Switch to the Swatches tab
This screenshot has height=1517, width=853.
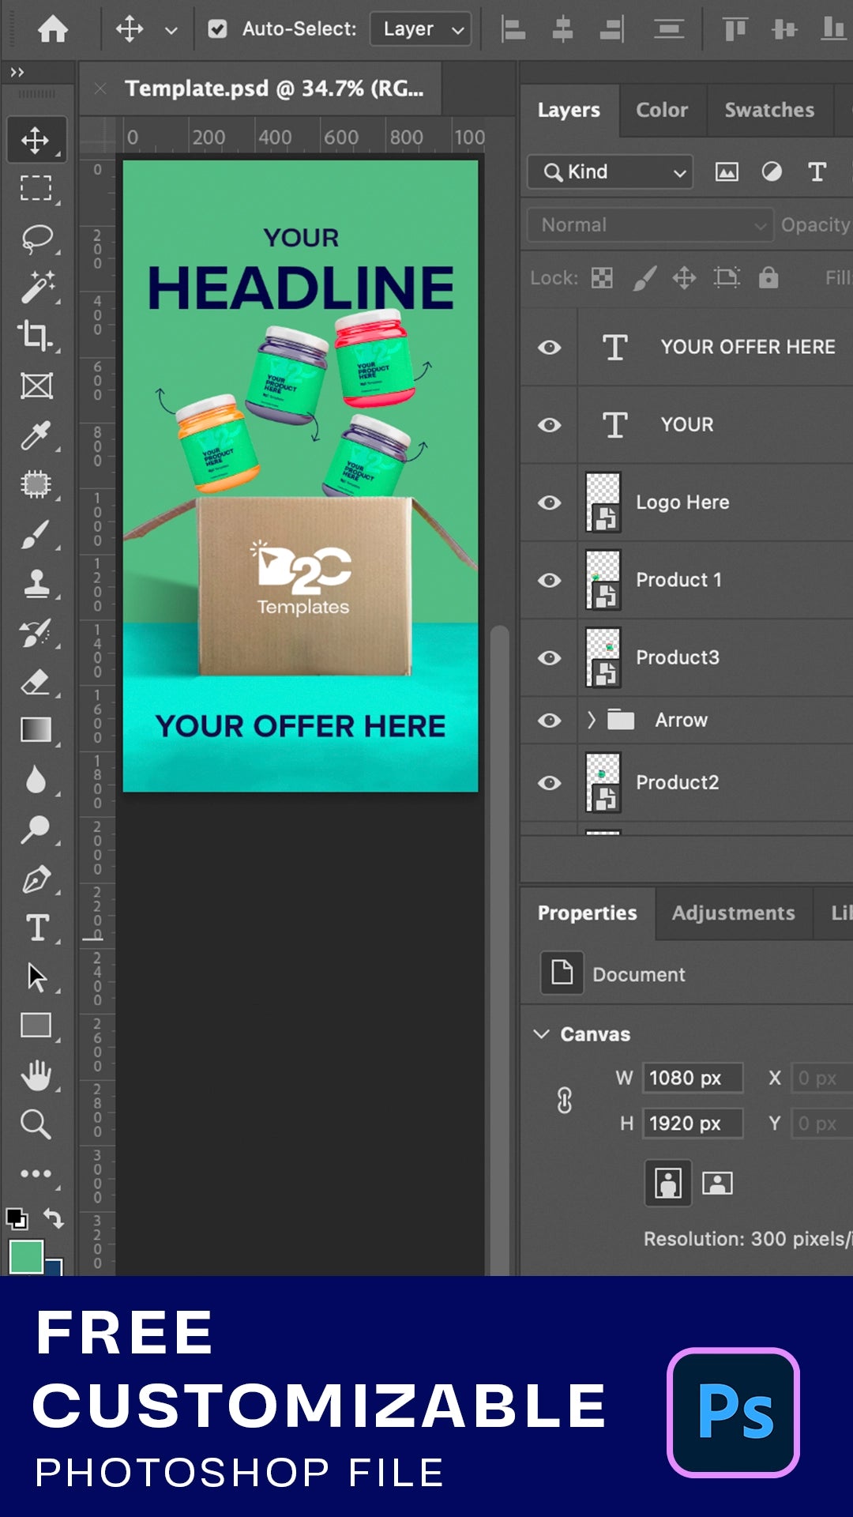[x=768, y=110]
